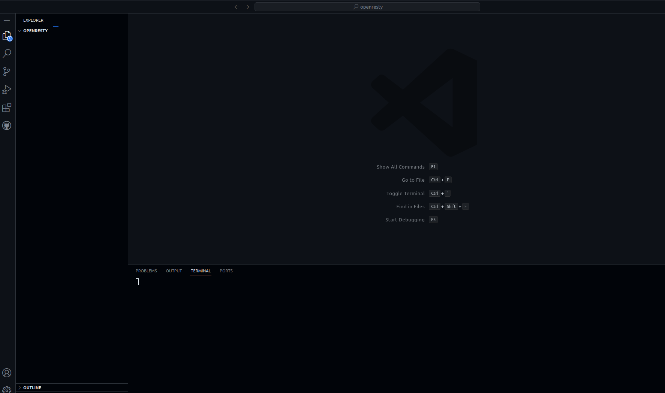
Task: Open the GitHub view icon
Action: [7, 126]
